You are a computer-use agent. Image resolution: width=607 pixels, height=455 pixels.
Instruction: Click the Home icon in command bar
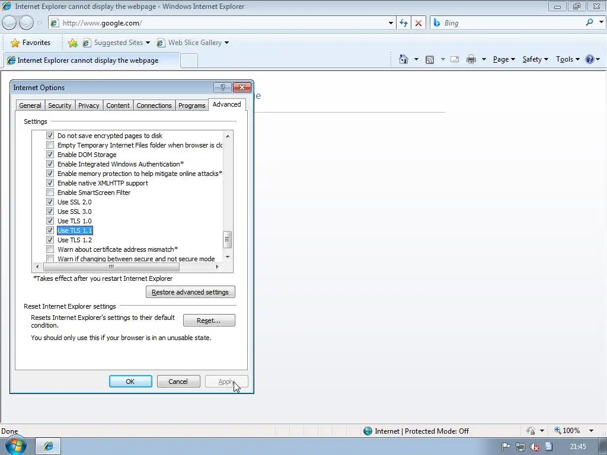tap(403, 59)
